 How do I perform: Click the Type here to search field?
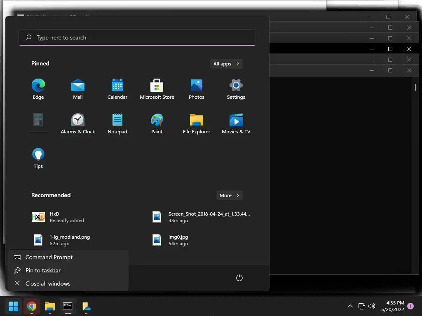click(137, 37)
